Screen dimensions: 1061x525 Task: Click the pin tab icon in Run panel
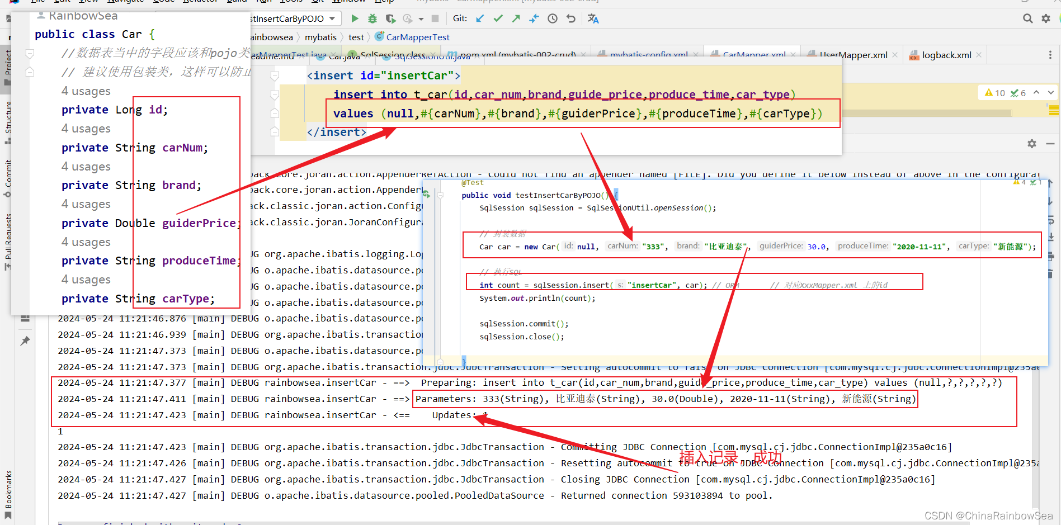pos(25,340)
